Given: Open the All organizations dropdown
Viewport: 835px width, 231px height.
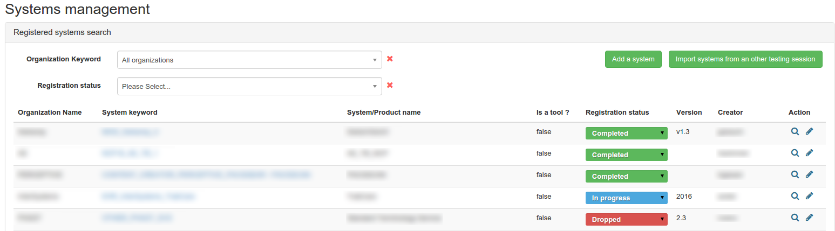Looking at the screenshot, I should (x=249, y=60).
